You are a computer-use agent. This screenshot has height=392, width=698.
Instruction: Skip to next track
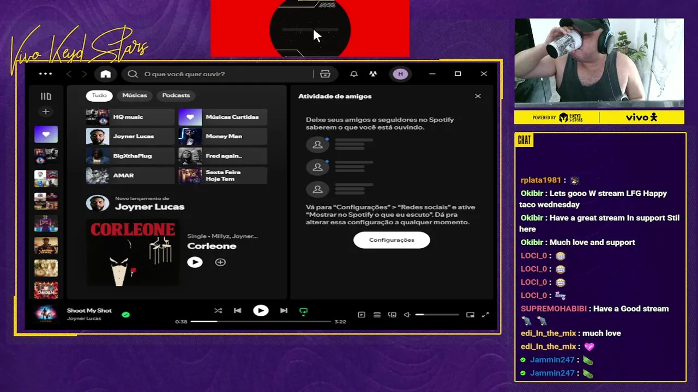pyautogui.click(x=284, y=310)
